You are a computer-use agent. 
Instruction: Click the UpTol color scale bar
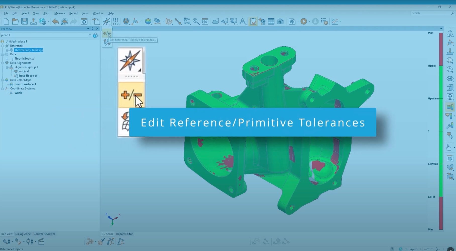[x=440, y=66]
